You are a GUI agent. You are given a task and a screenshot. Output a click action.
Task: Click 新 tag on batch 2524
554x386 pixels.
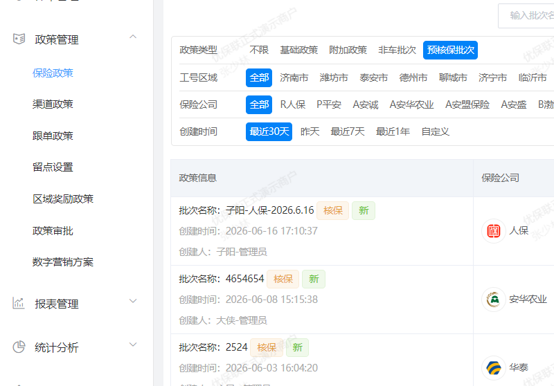point(297,347)
